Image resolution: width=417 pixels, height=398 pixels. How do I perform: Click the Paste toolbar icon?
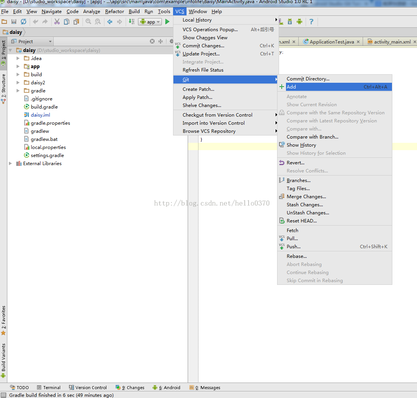[76, 22]
